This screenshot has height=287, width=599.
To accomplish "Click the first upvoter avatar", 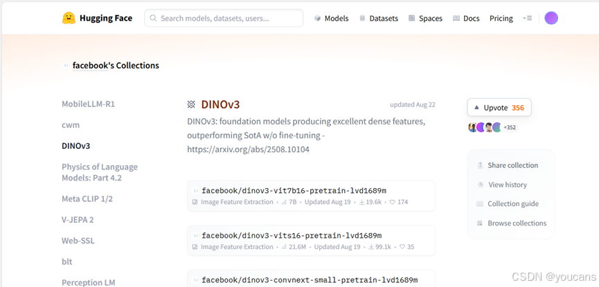I will (472, 127).
